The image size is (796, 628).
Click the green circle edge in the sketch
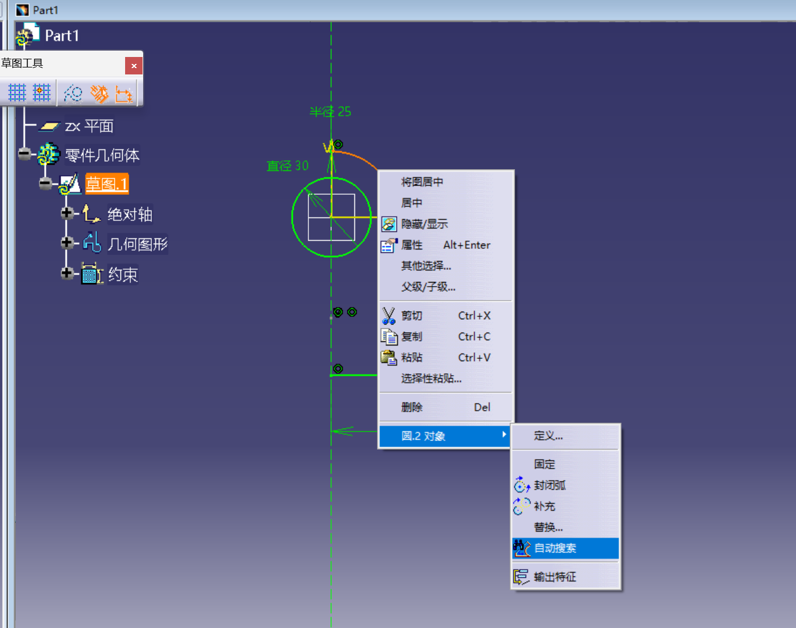[x=293, y=217]
